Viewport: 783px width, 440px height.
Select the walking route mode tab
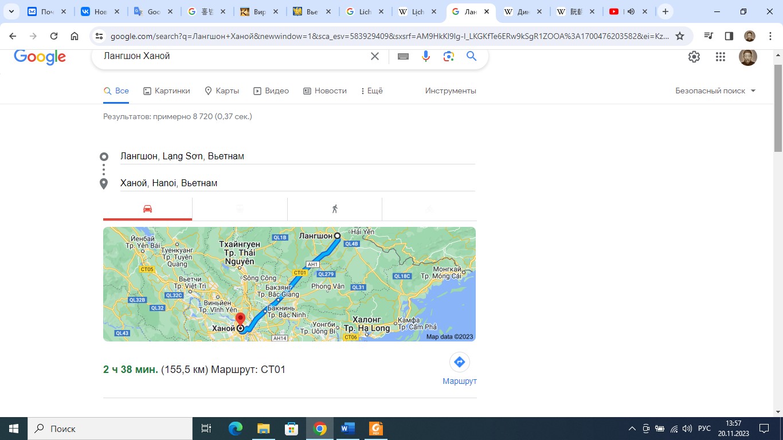coord(335,209)
